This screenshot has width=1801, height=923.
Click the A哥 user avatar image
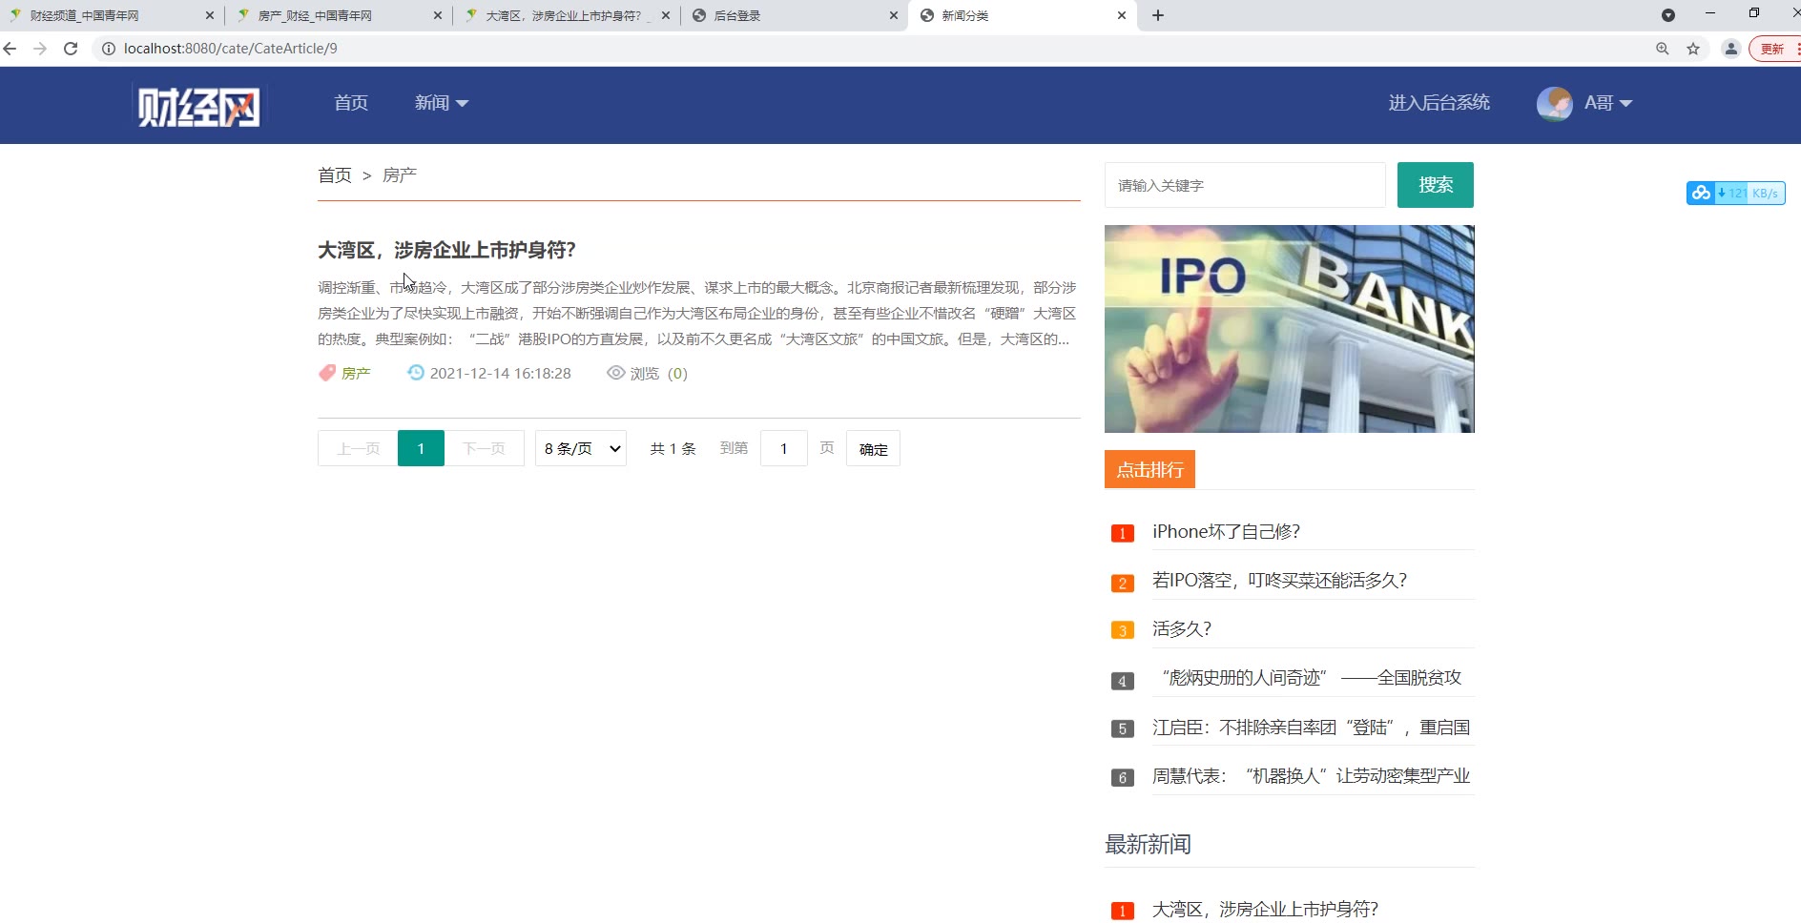tap(1555, 103)
